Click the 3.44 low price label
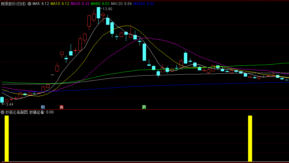Viewport: 289px width, 163px height. 9,104
